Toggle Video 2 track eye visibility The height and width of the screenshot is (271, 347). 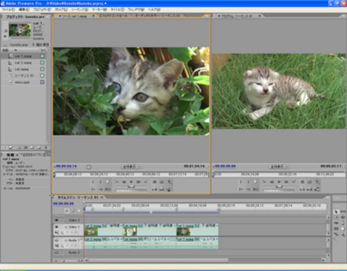56,220
